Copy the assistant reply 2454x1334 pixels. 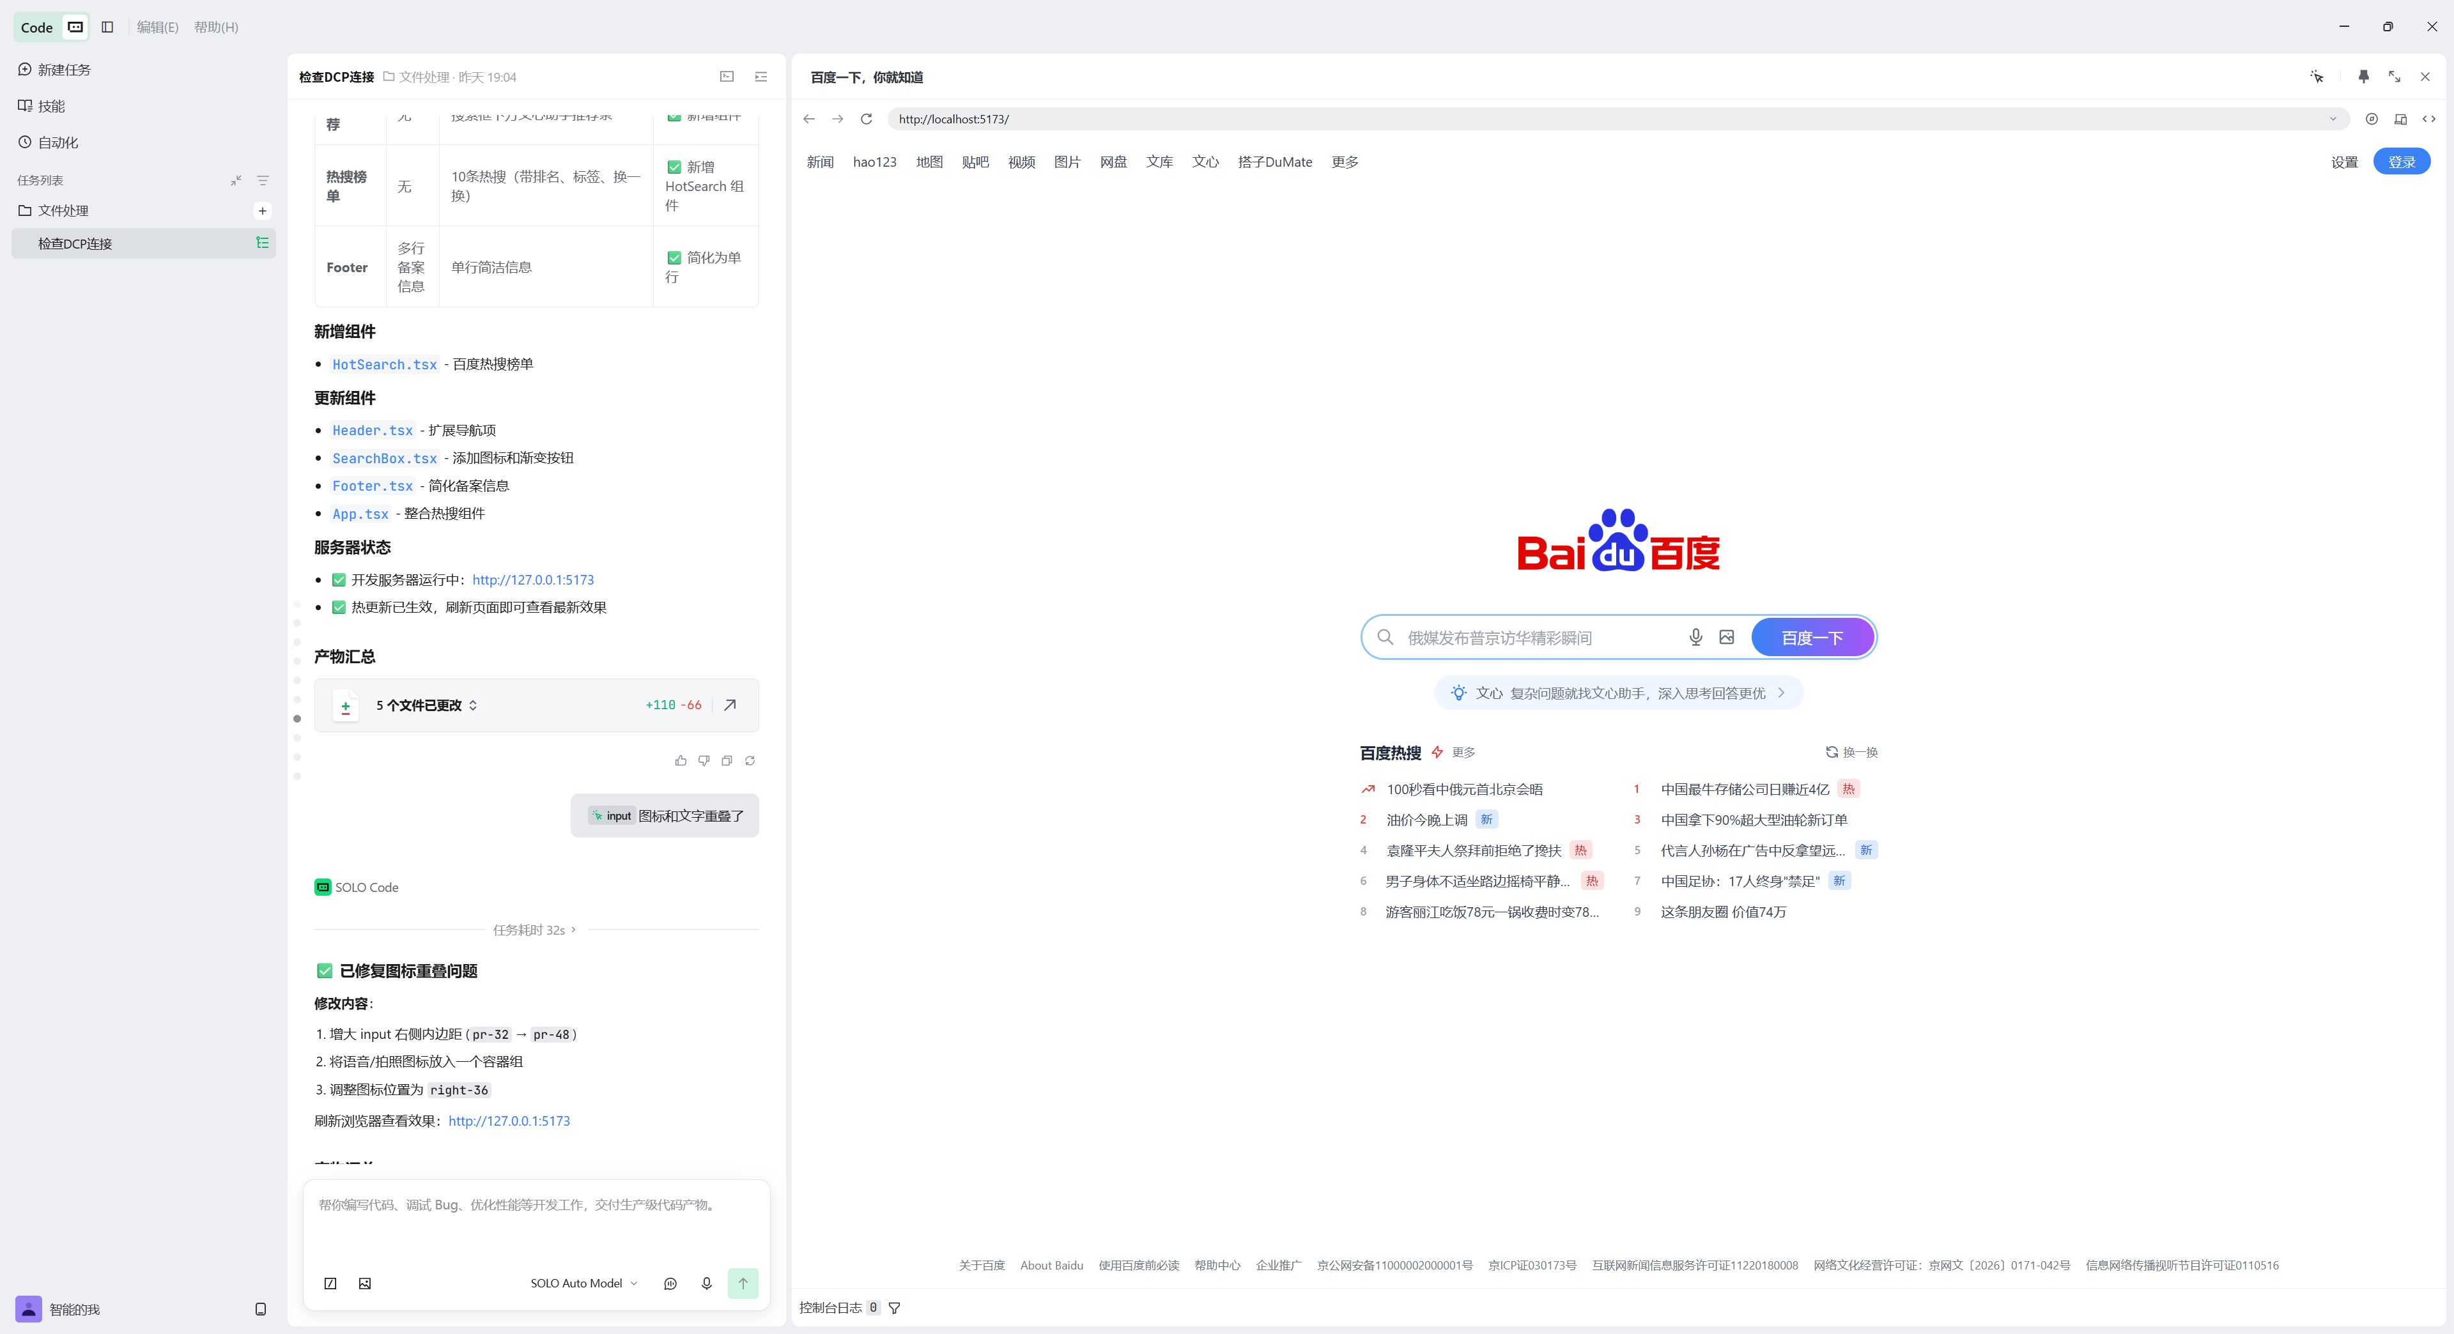point(727,760)
